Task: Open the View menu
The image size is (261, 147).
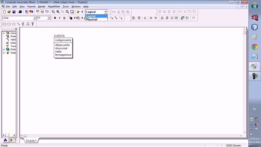Action: (22, 7)
